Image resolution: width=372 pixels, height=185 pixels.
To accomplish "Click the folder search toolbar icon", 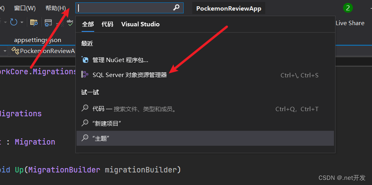I will pyautogui.click(x=34, y=22).
